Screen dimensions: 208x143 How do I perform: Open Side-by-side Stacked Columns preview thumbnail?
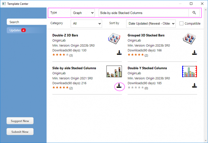coord(114,71)
